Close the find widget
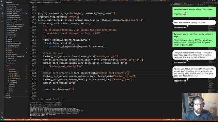 coord(205,5)
